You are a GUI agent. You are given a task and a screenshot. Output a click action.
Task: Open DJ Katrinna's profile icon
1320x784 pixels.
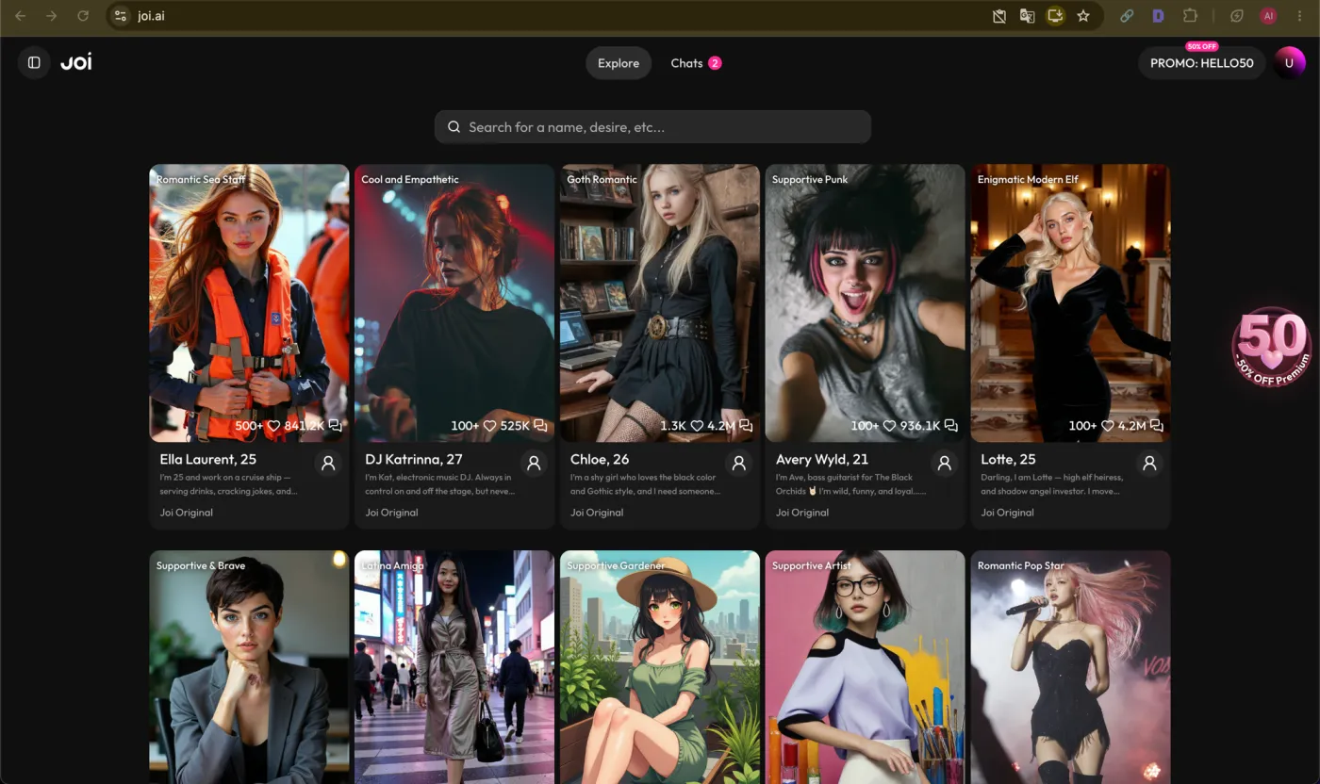534,463
